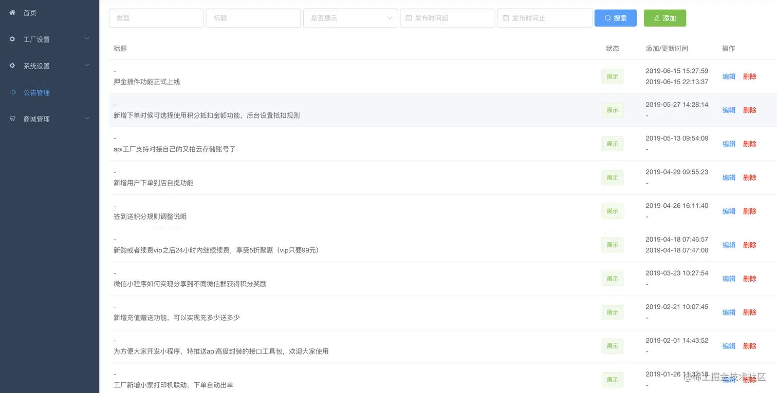
Task: Delete the 新增充值赠送功能 announcement row
Action: [x=750, y=312]
